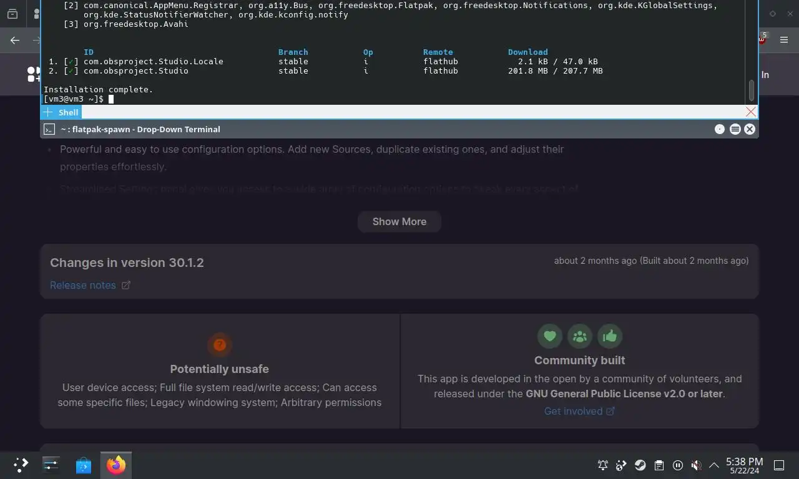The image size is (799, 479).
Task: Close the Shell session with red X
Action: (751, 112)
